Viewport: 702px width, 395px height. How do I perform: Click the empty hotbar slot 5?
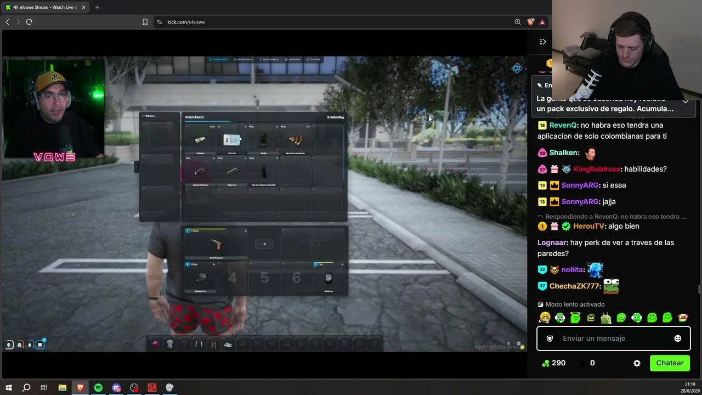(x=264, y=278)
